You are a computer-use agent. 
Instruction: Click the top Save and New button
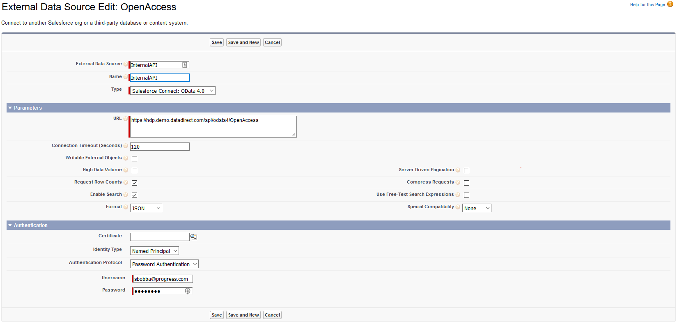pyautogui.click(x=243, y=42)
